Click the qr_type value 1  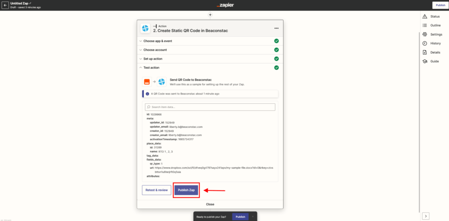(x=162, y=164)
